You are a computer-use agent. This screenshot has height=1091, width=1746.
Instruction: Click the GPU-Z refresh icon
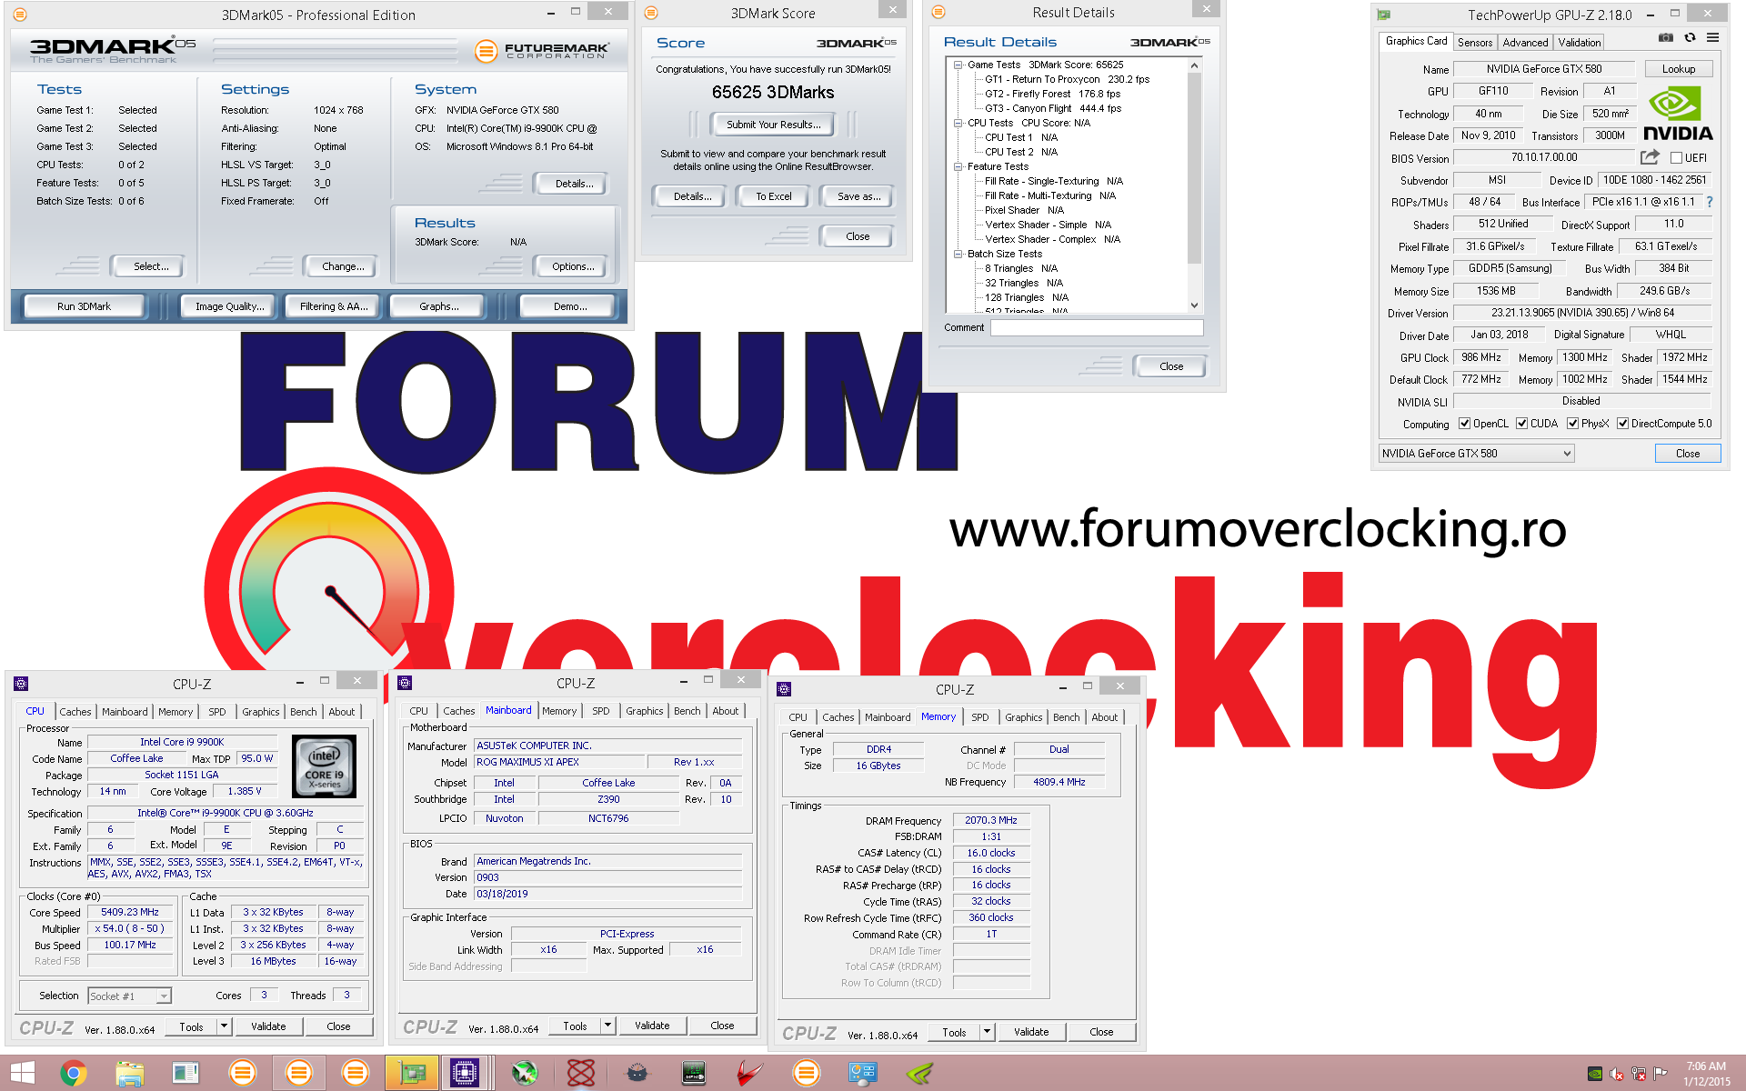coord(1690,38)
